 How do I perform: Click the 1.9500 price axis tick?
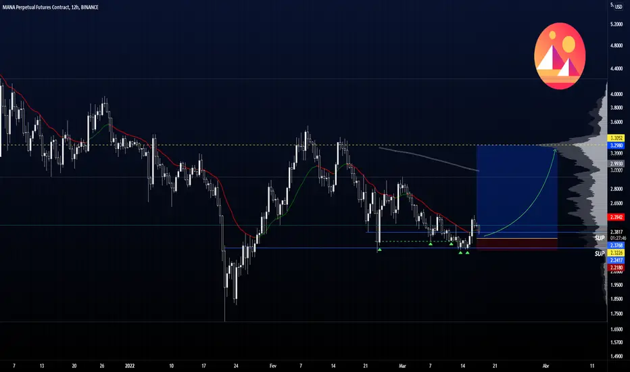[x=616, y=285]
